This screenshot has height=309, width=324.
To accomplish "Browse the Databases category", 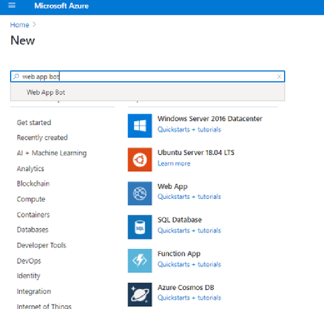I will (32, 230).
